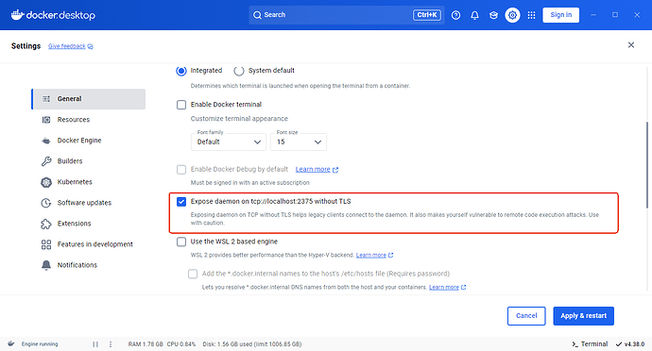Click the Ctrl+K shortcut badge
The height and width of the screenshot is (351, 652).
(x=426, y=15)
